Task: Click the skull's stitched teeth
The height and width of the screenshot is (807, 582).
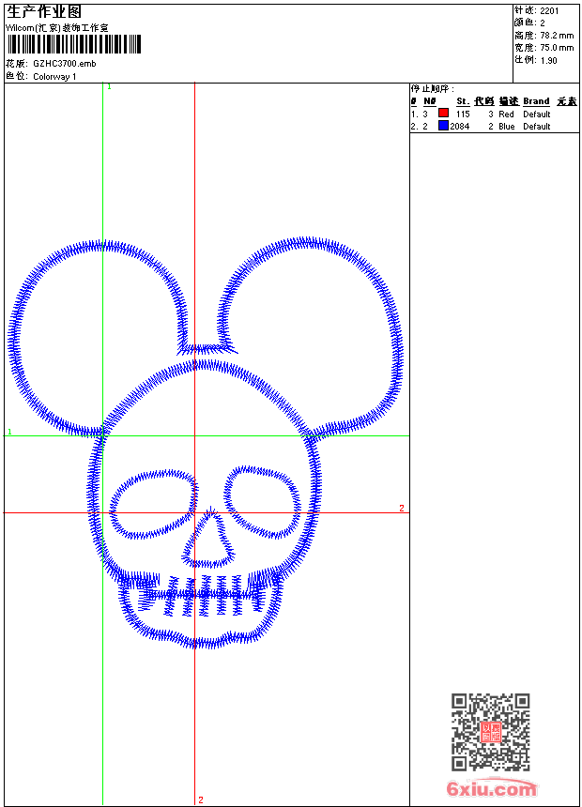Action: tap(201, 601)
